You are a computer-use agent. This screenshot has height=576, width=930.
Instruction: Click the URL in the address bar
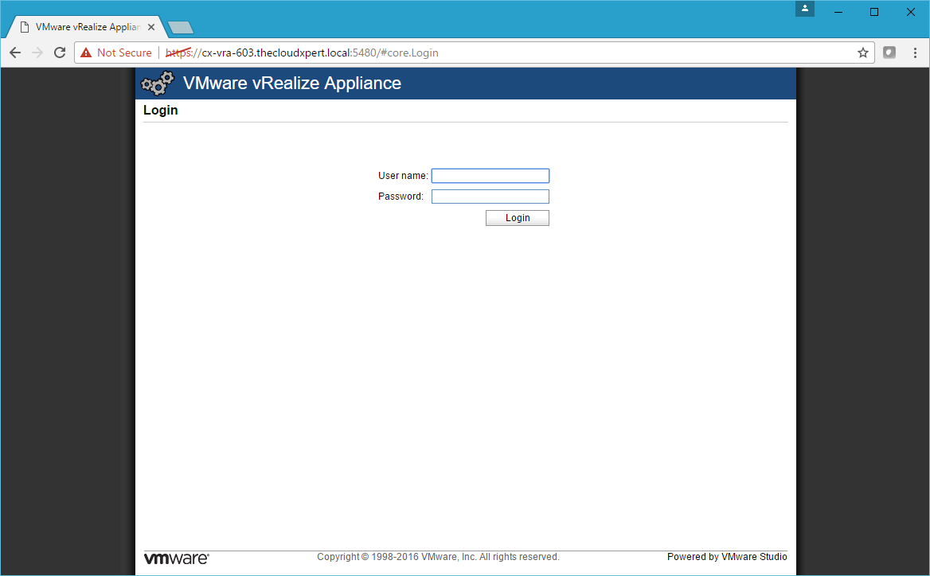[x=318, y=53]
